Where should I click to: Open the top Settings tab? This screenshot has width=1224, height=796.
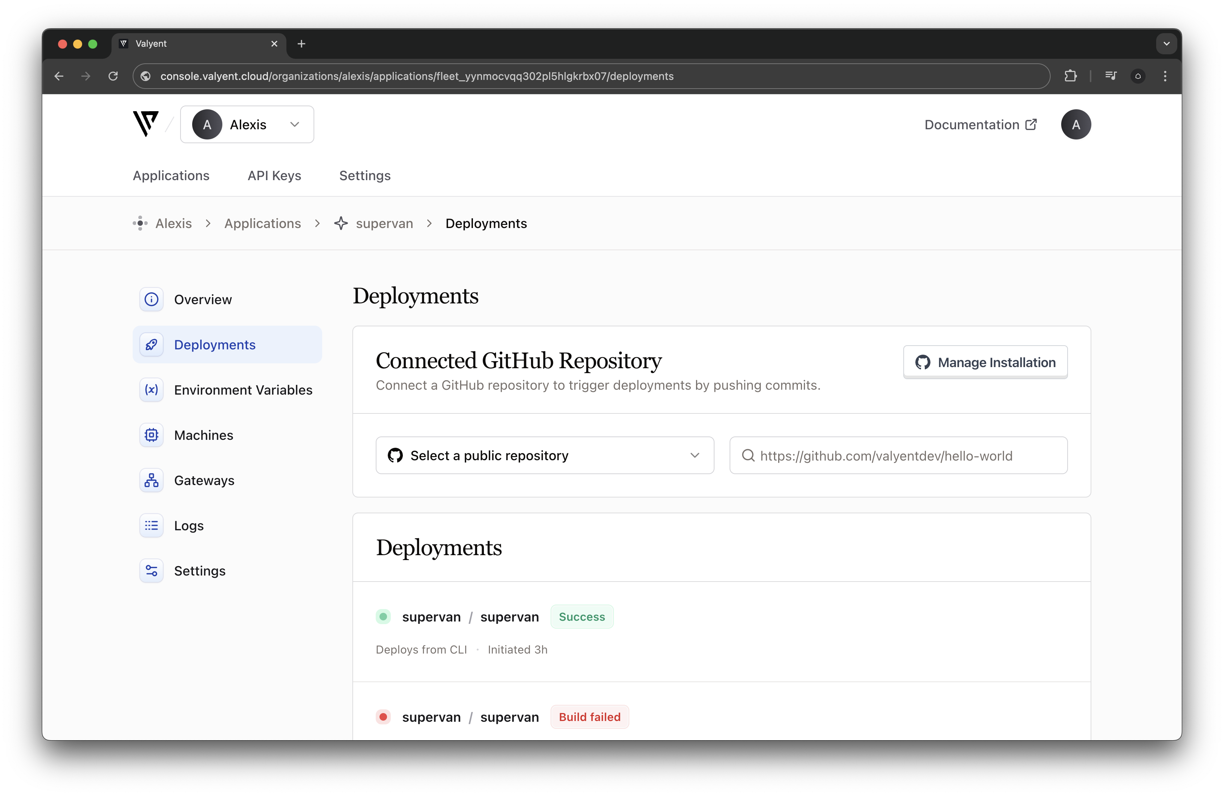click(x=365, y=176)
